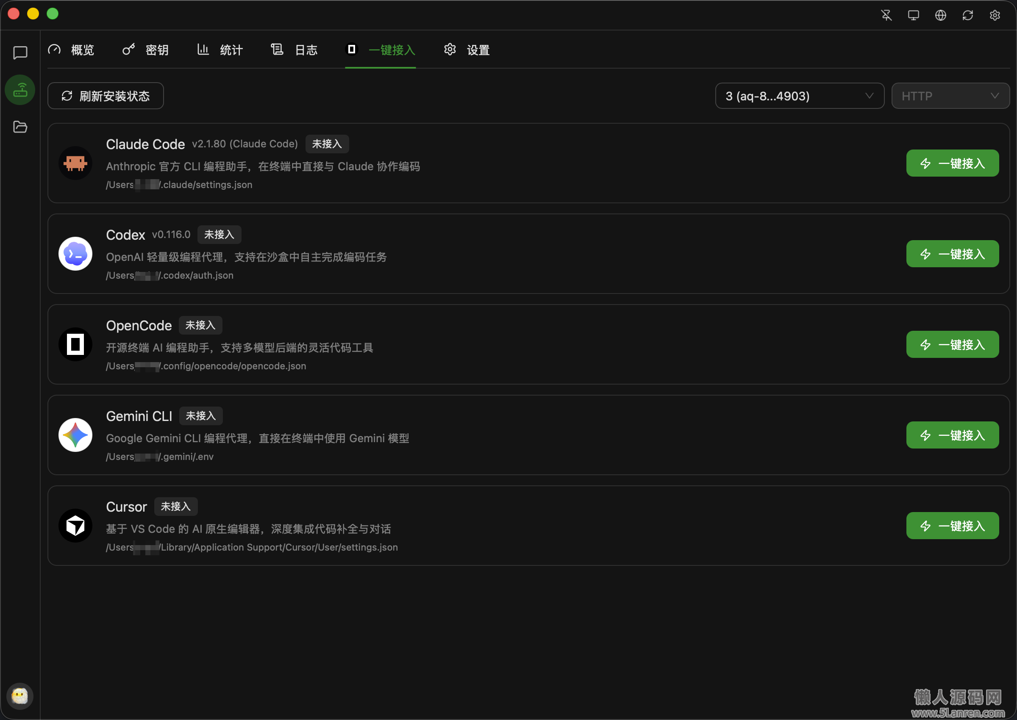Open the gear settings icon top right
This screenshot has width=1017, height=720.
click(x=995, y=15)
